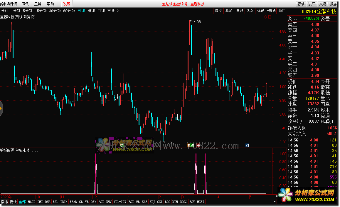This screenshot has width=340, height=207.
Task: Click the top-right 资讯 button
Action: [312, 4]
